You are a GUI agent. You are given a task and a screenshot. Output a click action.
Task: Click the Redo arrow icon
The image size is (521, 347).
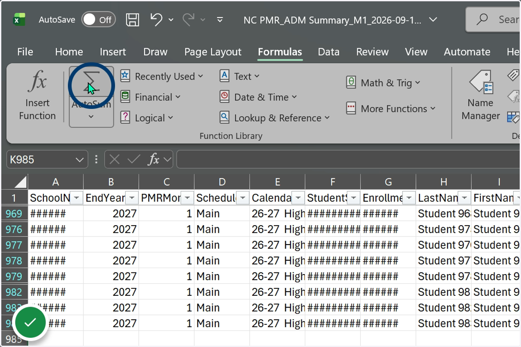[188, 20]
